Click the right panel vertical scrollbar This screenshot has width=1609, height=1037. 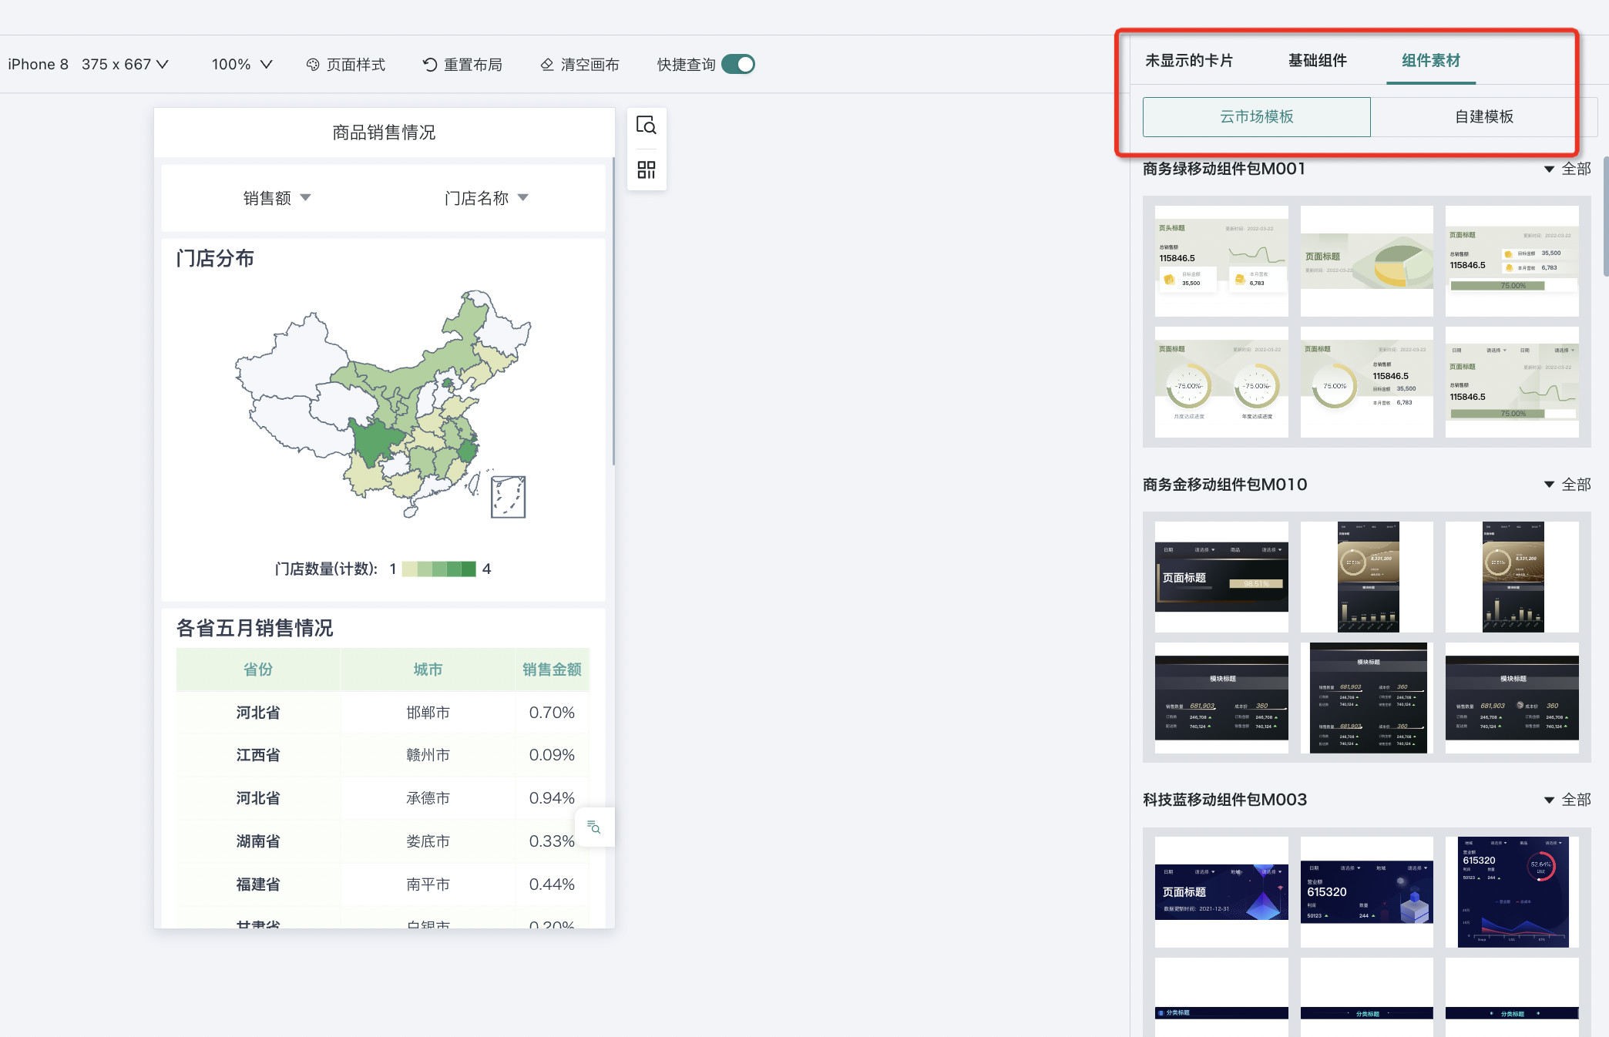(1605, 216)
